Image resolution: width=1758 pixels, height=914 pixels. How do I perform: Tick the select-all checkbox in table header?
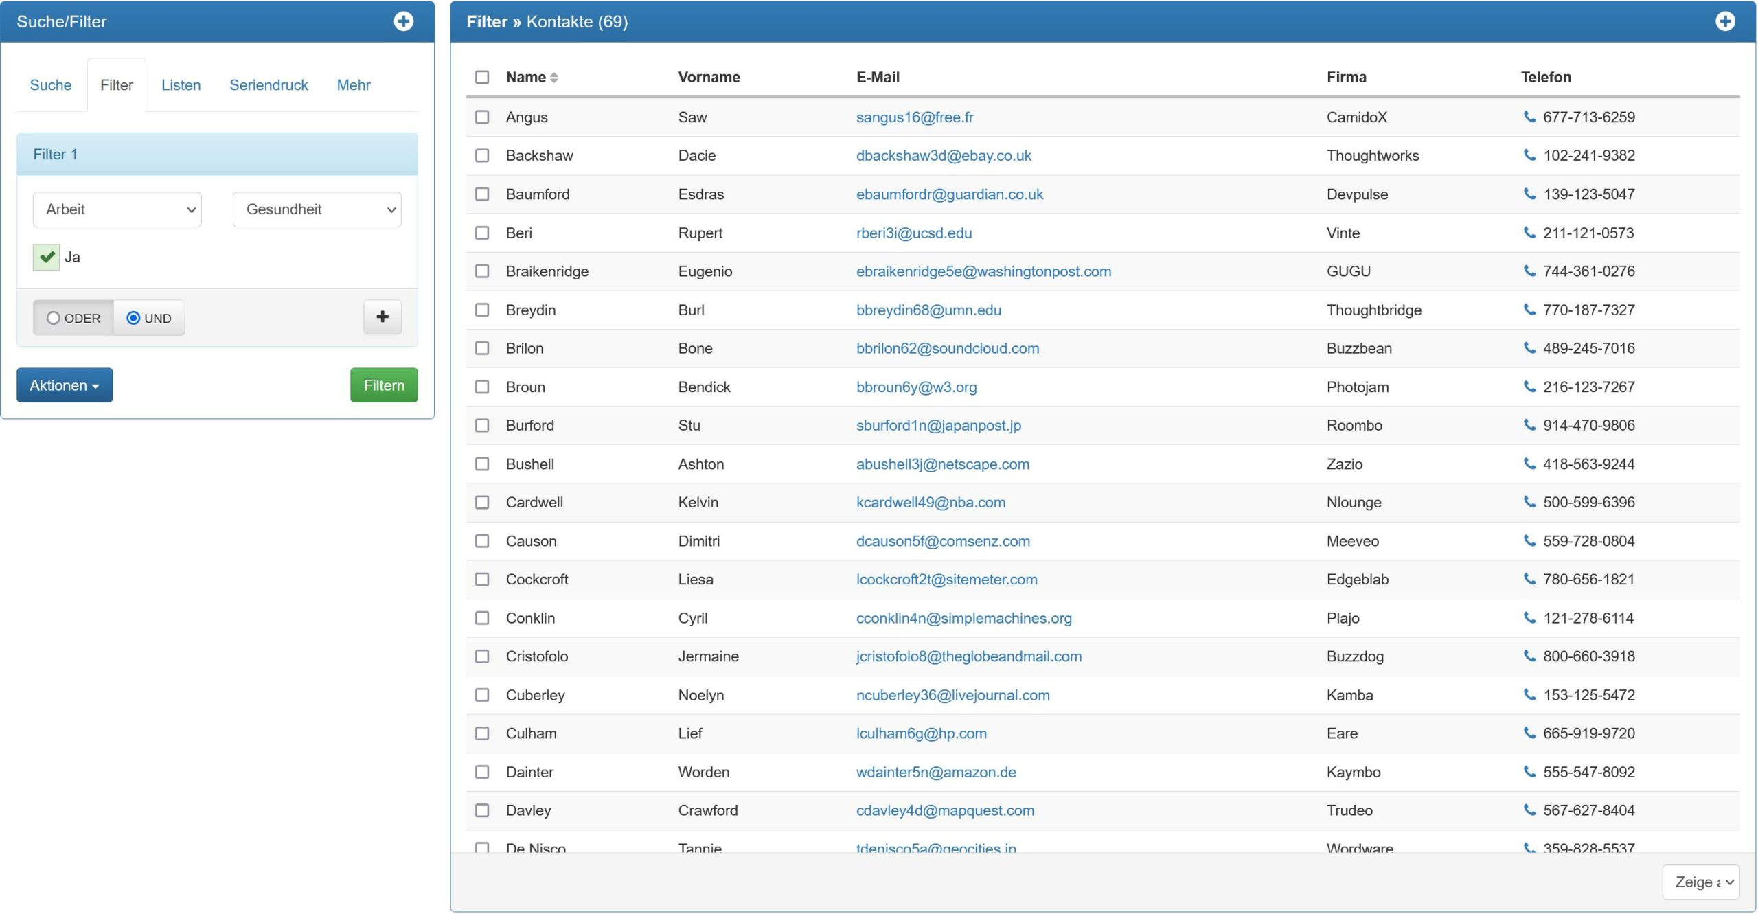482,77
